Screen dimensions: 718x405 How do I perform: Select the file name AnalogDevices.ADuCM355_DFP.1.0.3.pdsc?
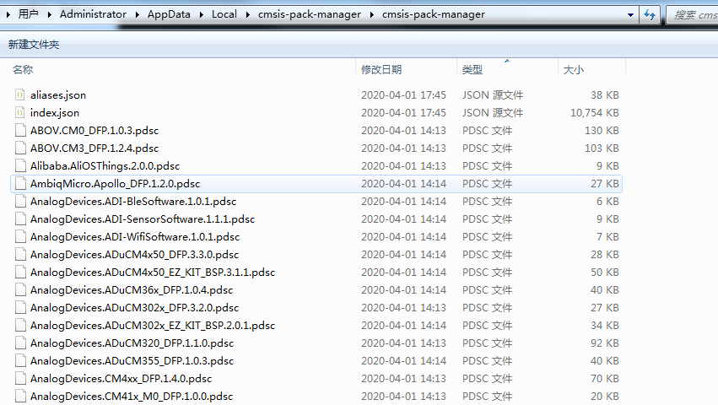(132, 361)
